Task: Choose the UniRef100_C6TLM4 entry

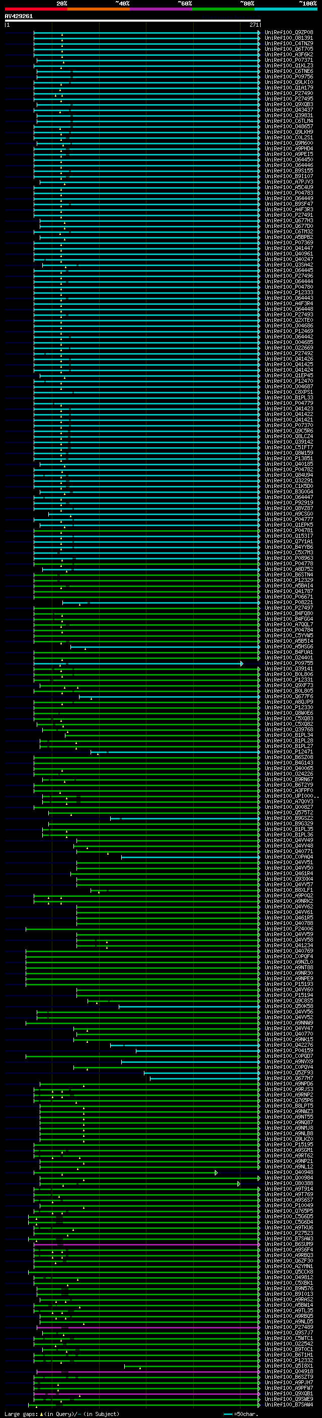Action: pyautogui.click(x=289, y=121)
